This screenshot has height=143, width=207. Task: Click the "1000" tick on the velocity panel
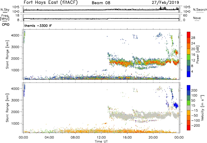point(15,123)
